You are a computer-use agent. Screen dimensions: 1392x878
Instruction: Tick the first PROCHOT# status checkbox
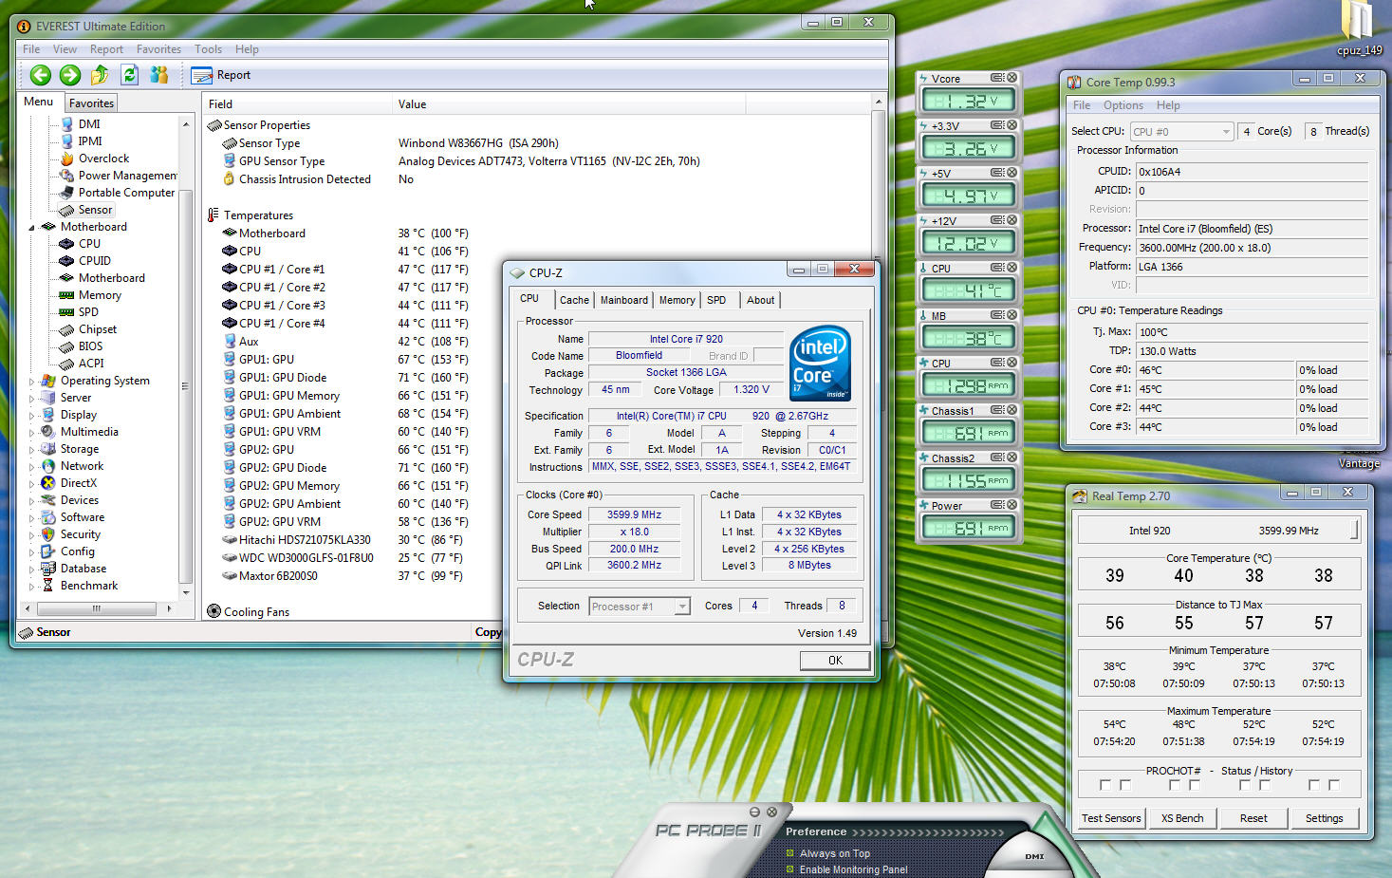coord(1104,785)
